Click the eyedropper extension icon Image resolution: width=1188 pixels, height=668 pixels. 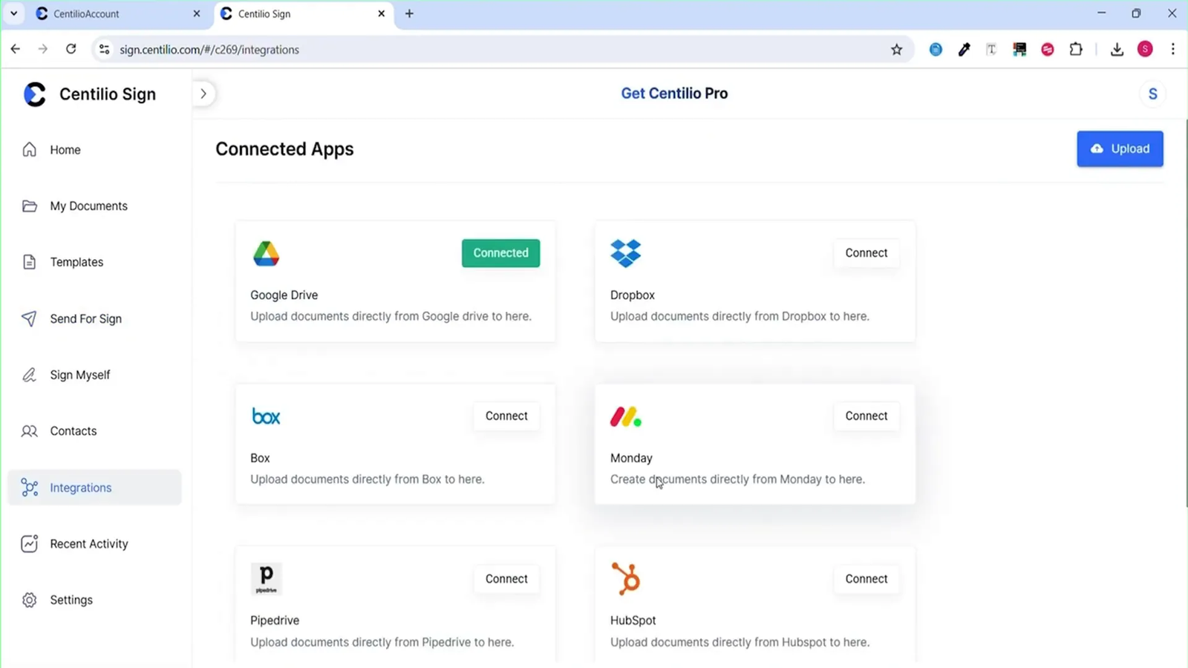pyautogui.click(x=964, y=50)
